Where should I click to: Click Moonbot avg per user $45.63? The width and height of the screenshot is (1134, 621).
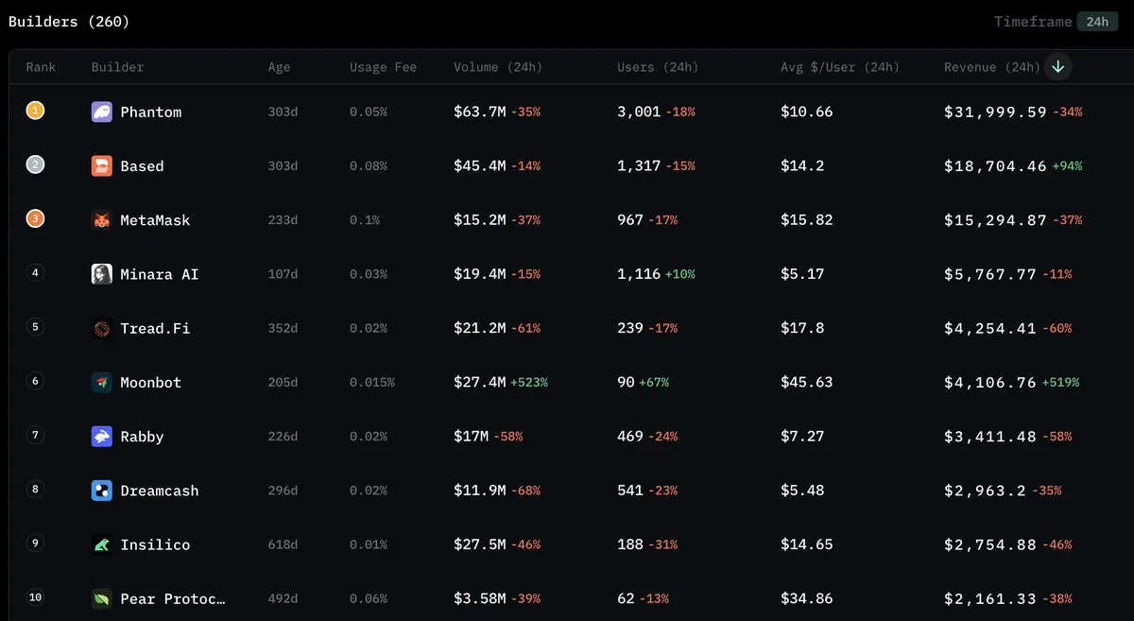807,382
